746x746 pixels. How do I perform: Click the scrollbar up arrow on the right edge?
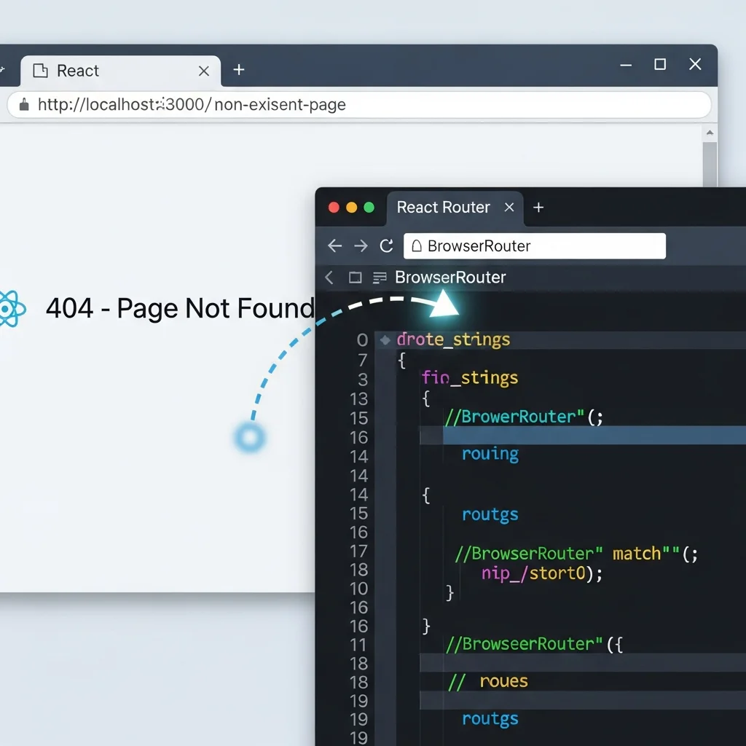(710, 132)
